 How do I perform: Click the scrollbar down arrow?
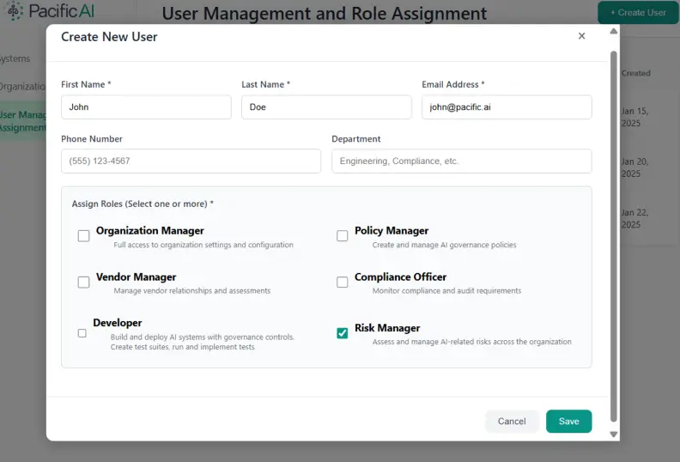pyautogui.click(x=613, y=435)
